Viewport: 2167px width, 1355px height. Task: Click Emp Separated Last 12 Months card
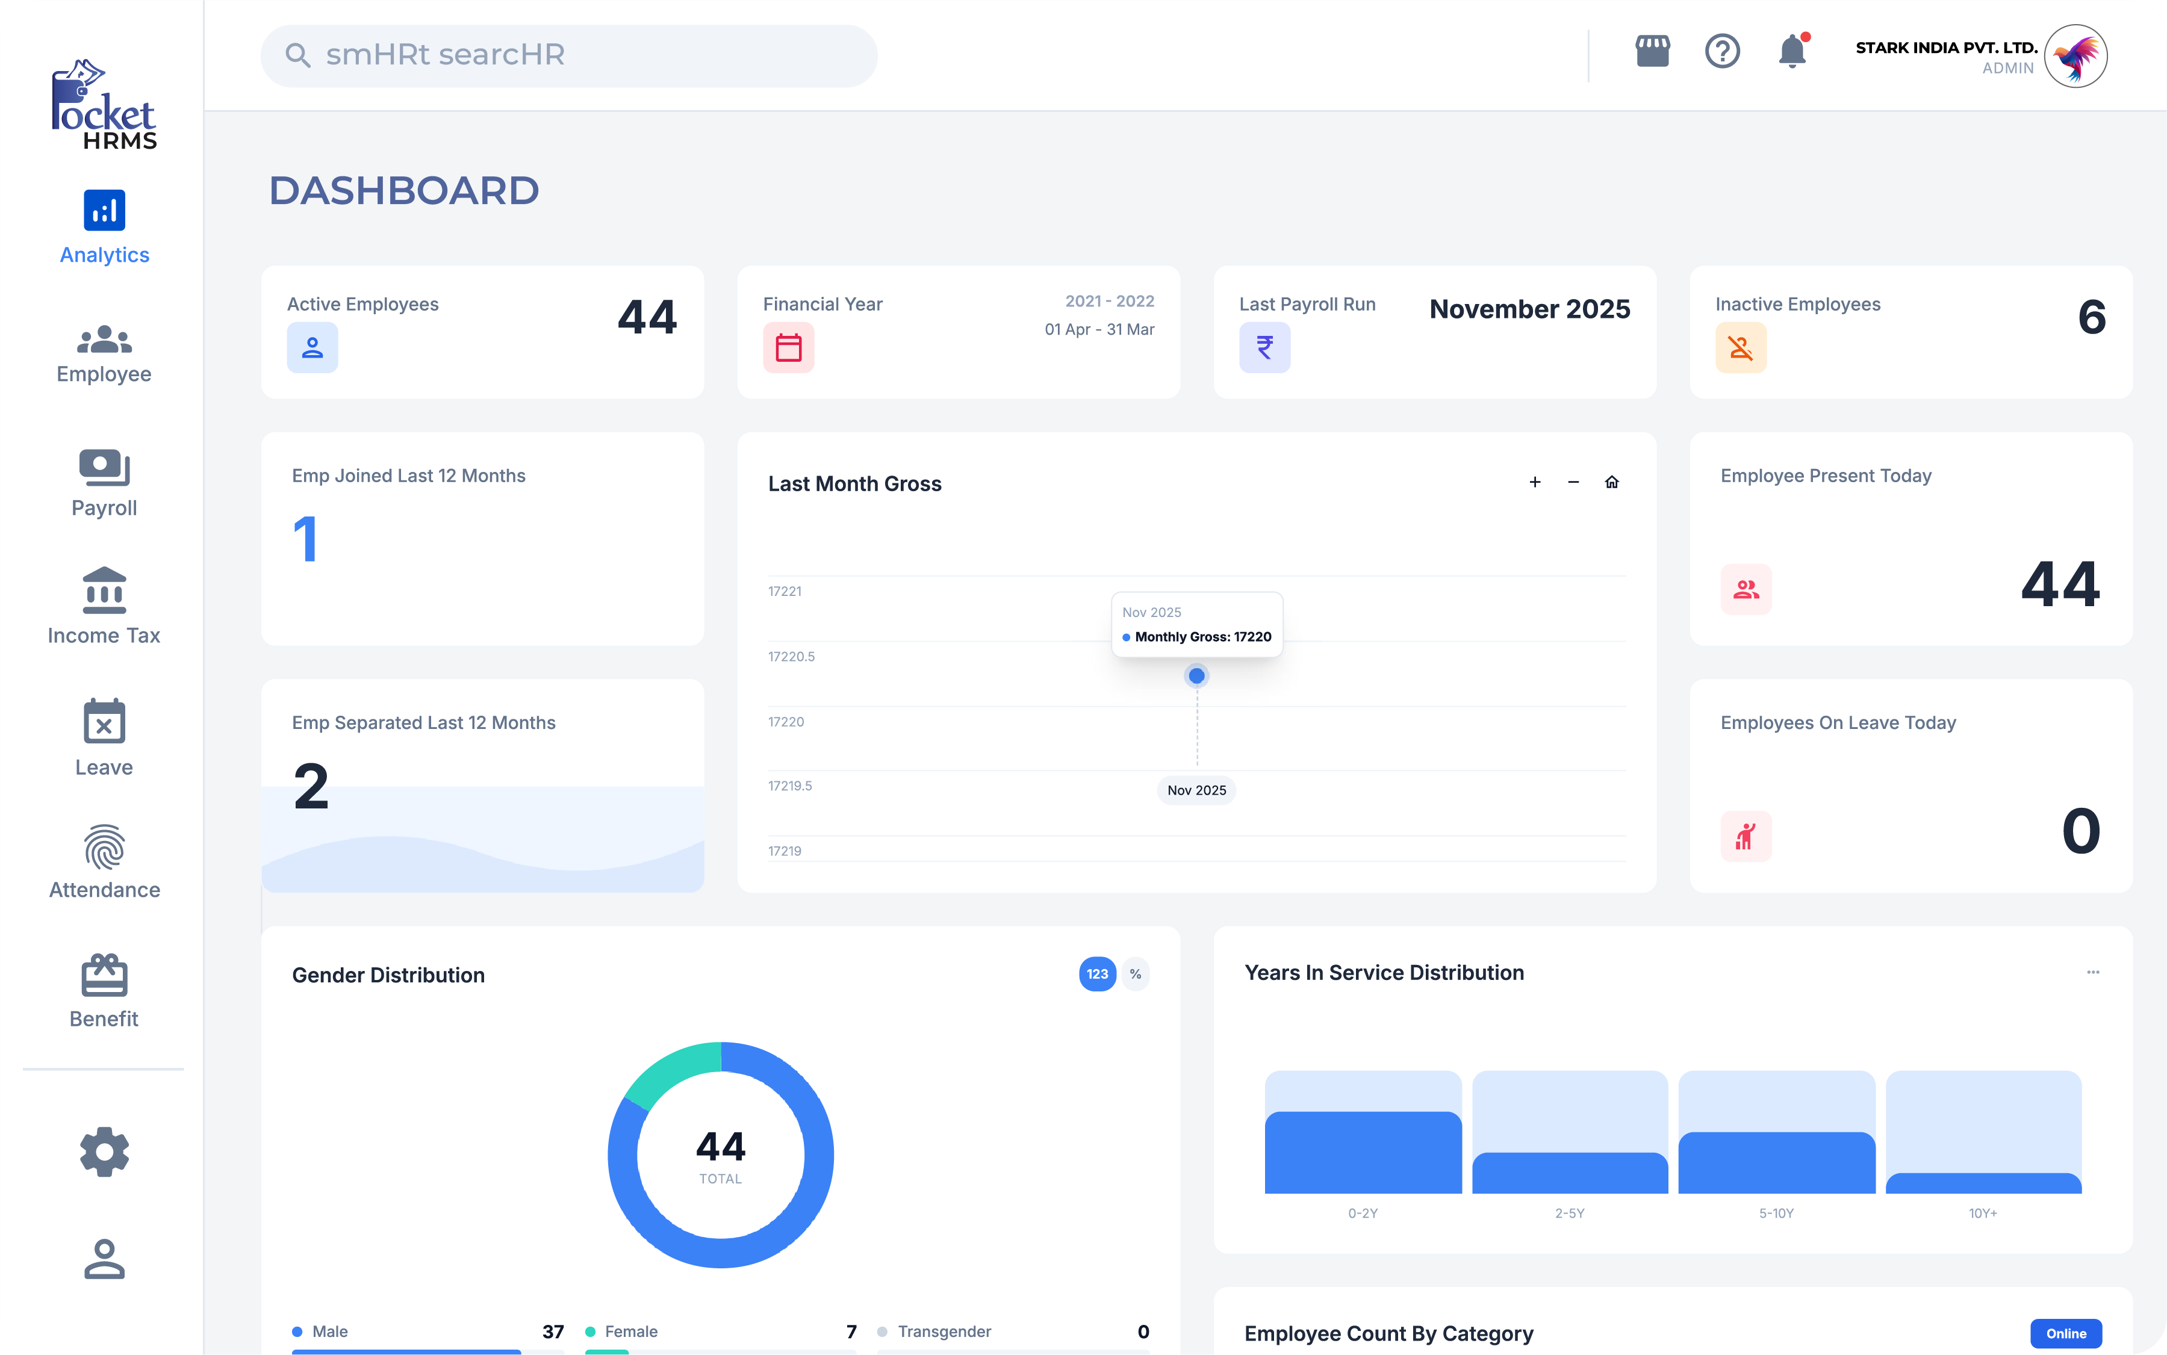click(482, 786)
